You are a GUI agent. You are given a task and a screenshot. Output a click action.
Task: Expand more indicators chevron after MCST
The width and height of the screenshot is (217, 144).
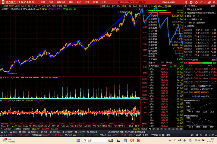point(124,126)
